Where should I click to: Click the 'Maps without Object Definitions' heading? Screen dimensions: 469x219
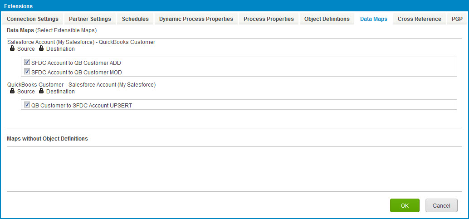click(x=47, y=139)
